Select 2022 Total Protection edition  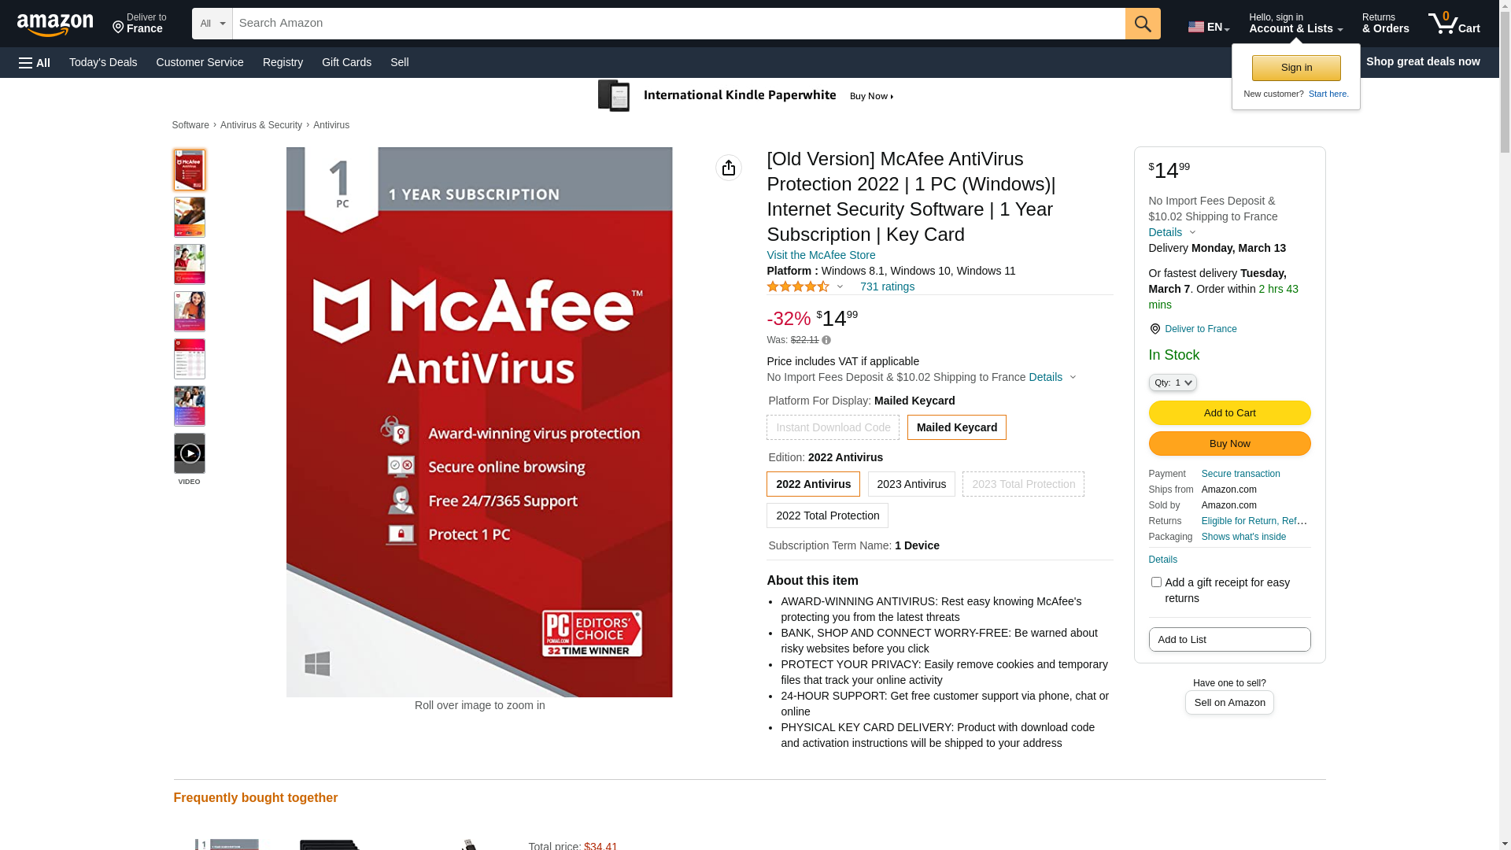(827, 516)
